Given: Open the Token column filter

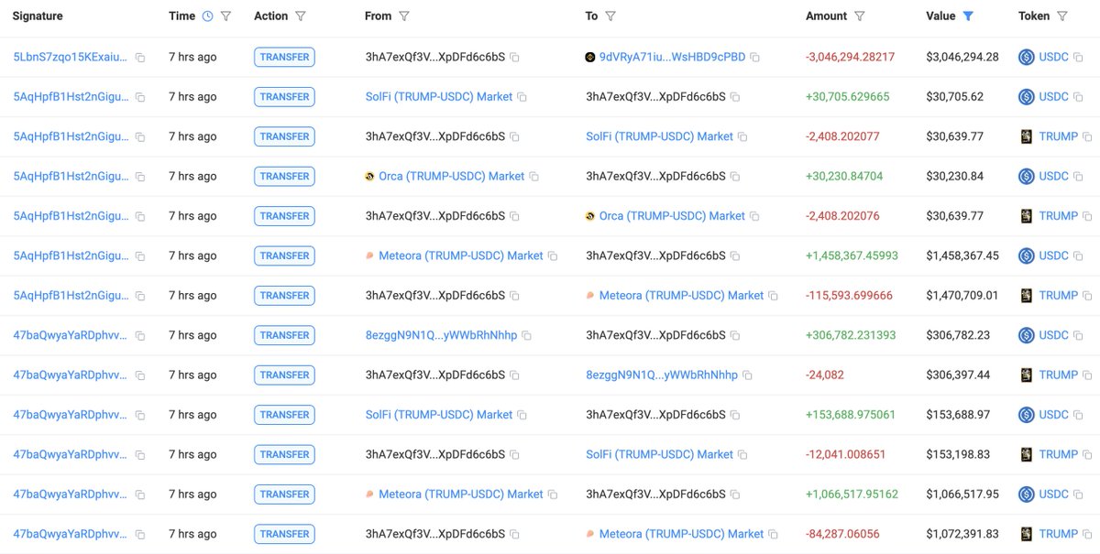Looking at the screenshot, I should [x=1062, y=16].
